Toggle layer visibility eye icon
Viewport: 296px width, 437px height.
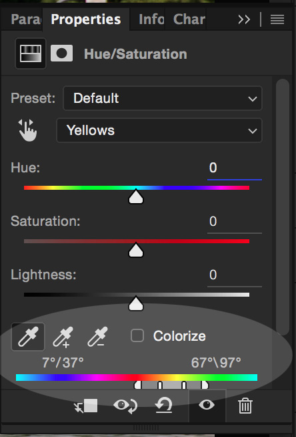pos(207,405)
